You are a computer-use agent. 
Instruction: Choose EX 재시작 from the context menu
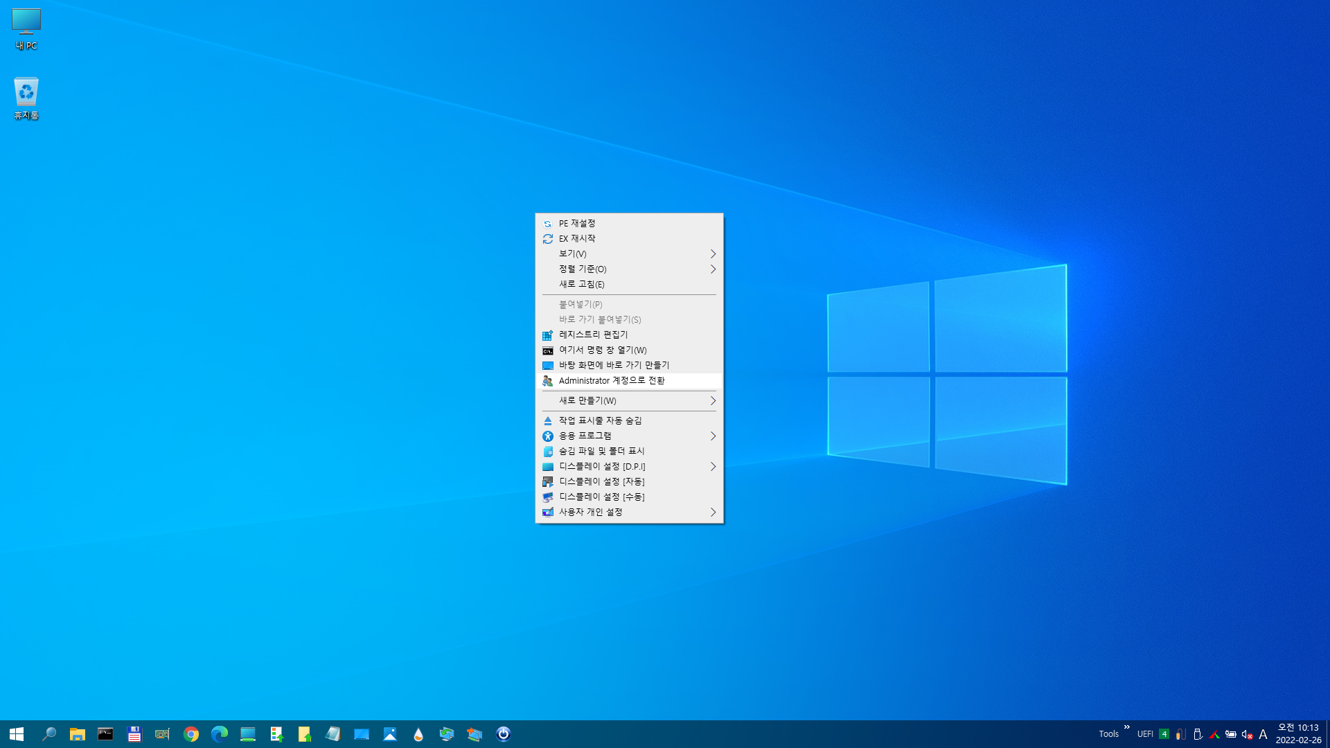tap(629, 239)
